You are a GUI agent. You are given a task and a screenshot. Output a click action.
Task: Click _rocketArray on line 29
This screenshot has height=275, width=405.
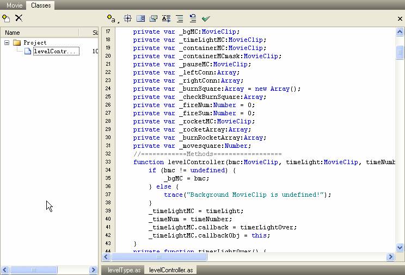(x=203, y=129)
